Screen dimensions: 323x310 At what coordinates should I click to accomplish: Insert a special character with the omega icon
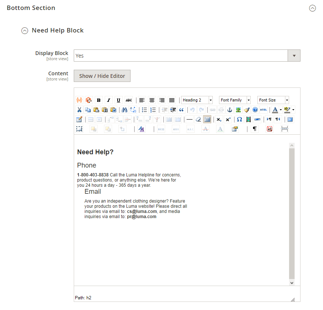tap(239, 119)
